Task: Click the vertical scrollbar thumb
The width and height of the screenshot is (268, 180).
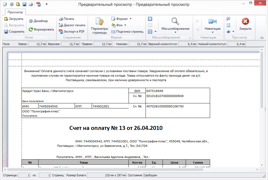Action: coord(262,80)
